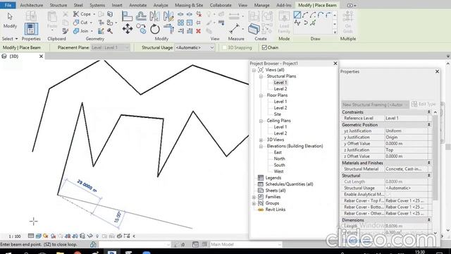Toggle Enable Analytical Model checkbox
Viewport: 451px width, 254px height.
[388, 195]
